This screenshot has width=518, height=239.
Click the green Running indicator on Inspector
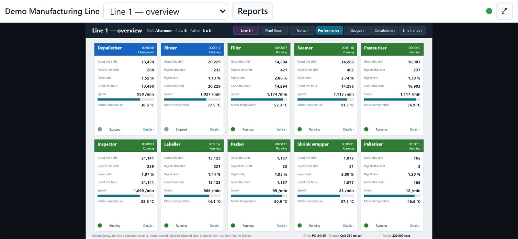coord(100,226)
